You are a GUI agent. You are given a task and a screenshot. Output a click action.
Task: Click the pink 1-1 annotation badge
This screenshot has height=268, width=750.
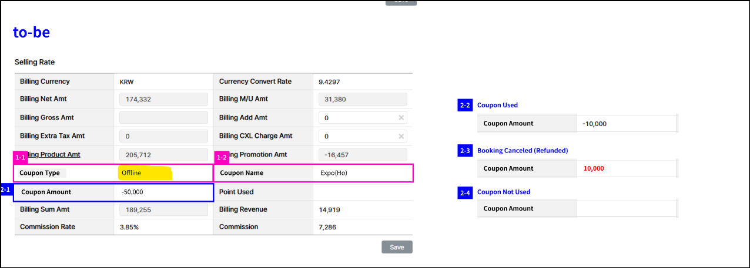point(20,158)
